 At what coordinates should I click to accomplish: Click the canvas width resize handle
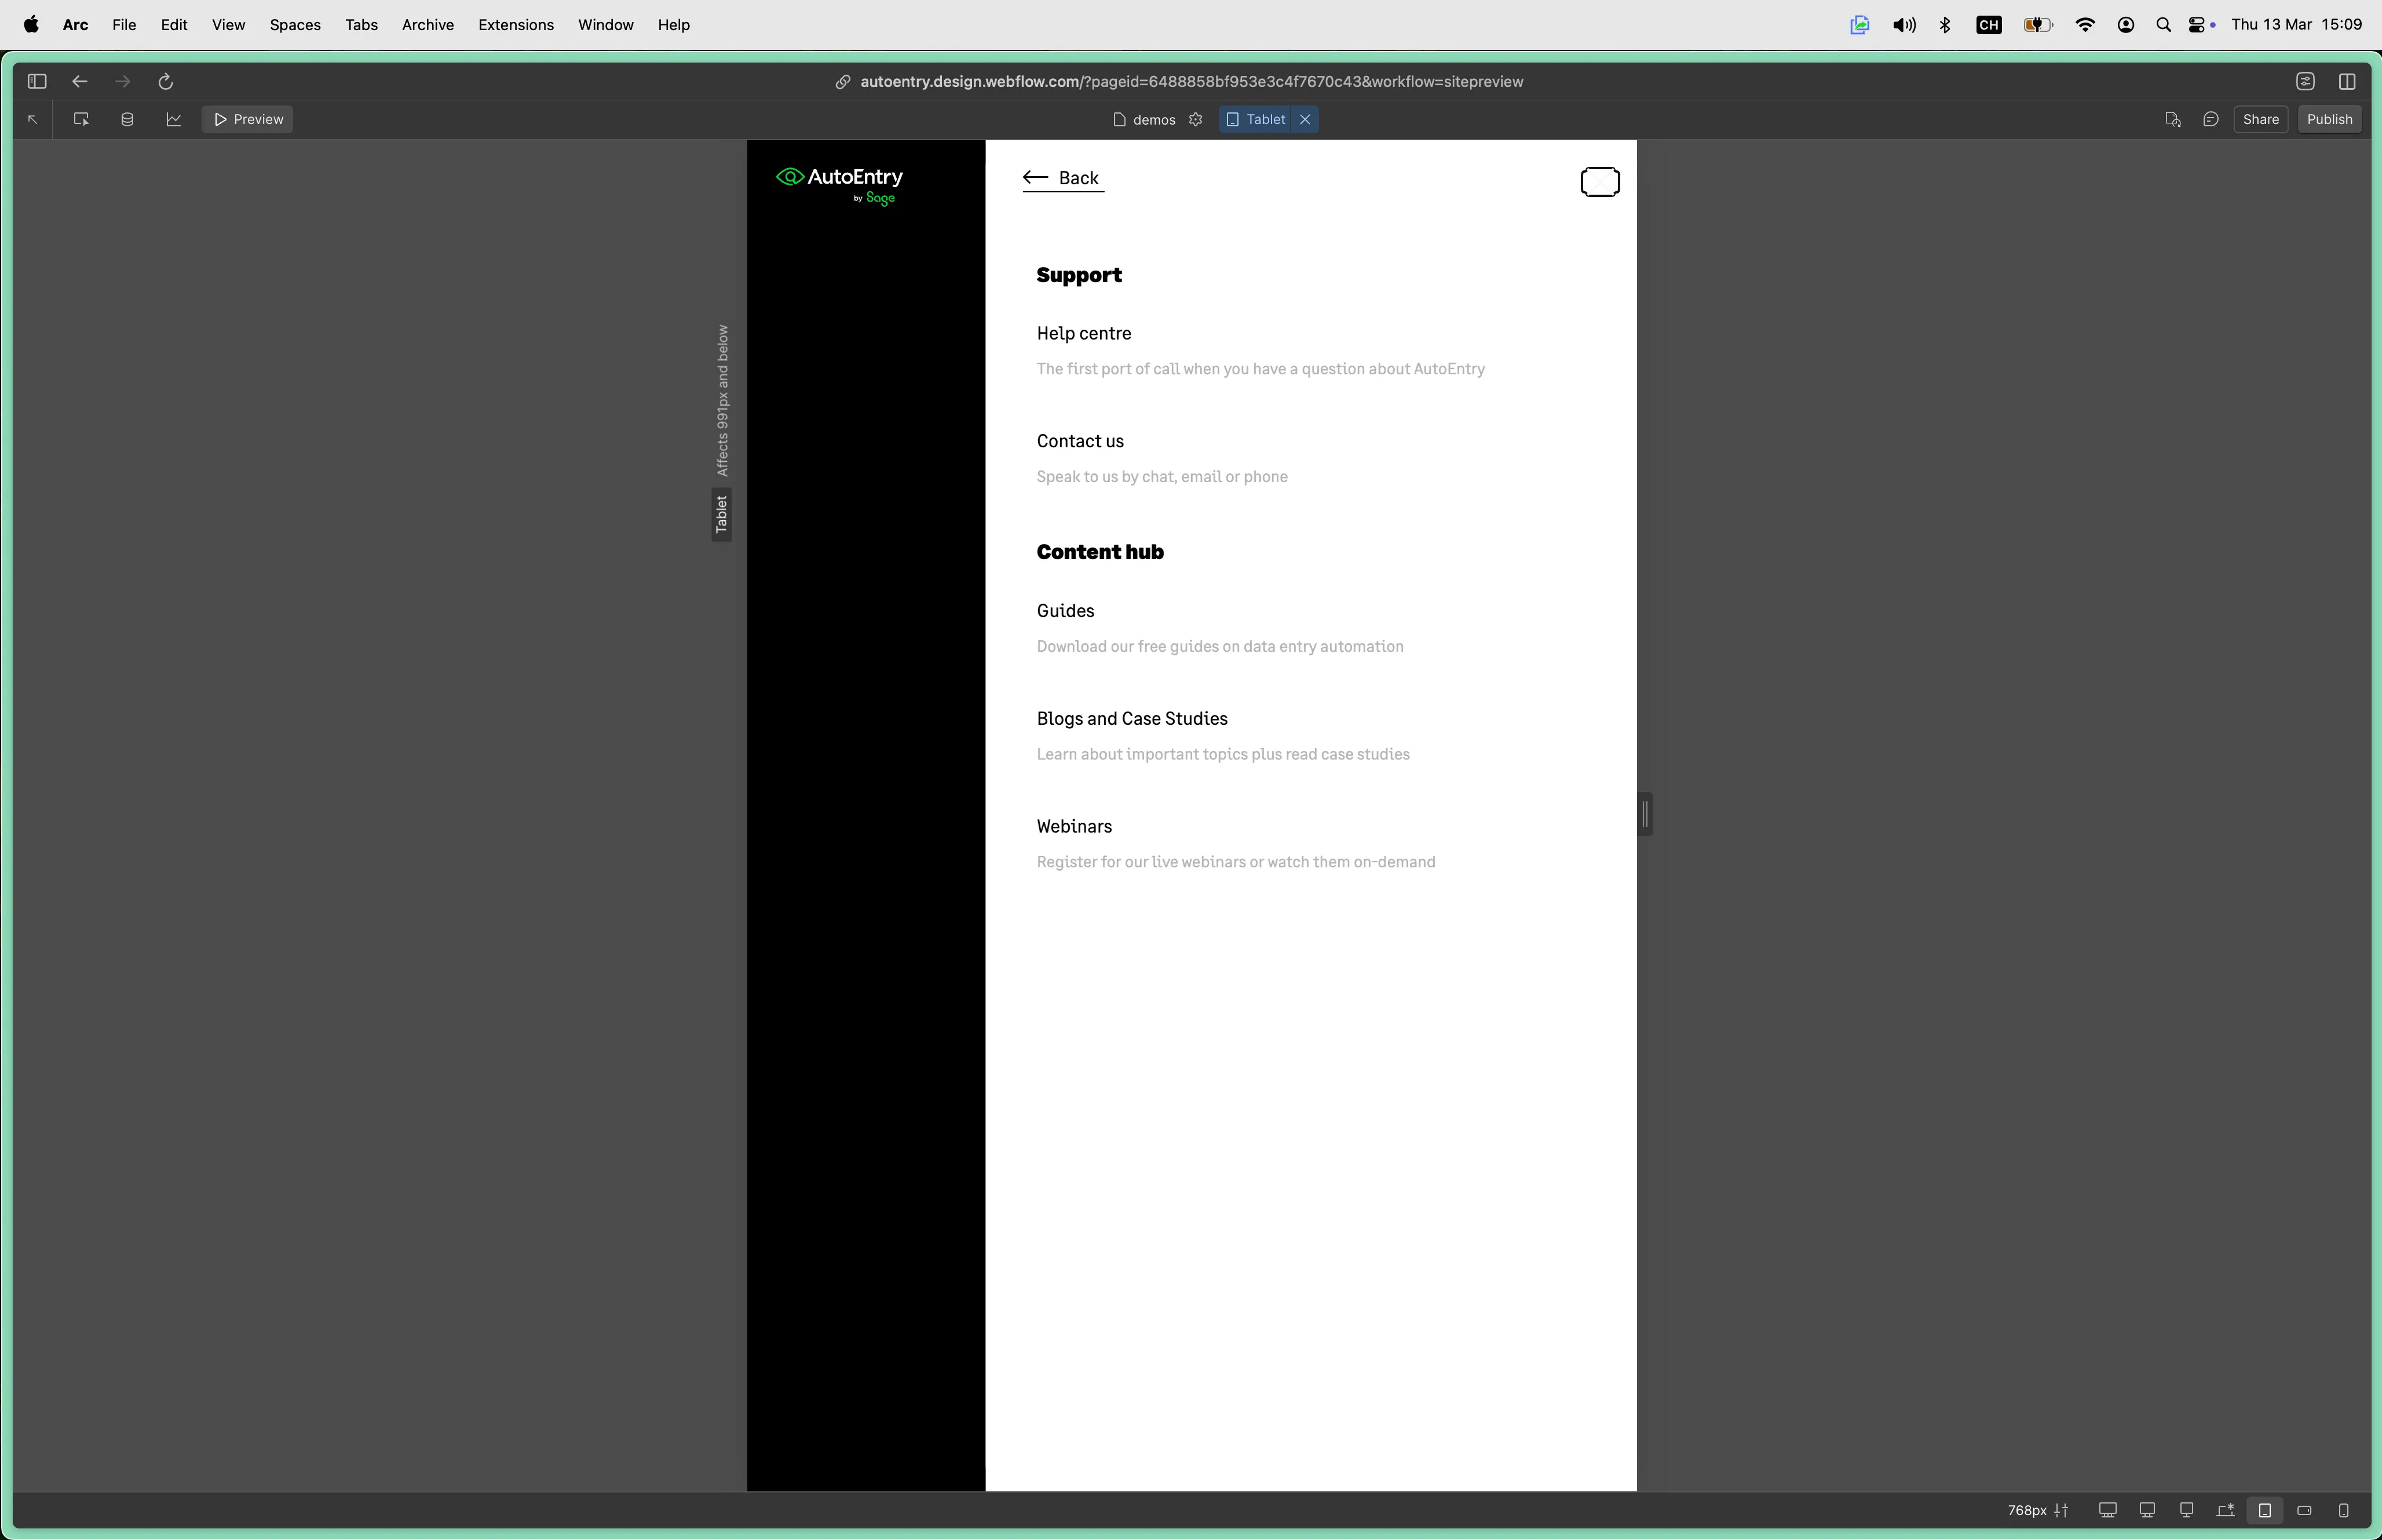click(x=1645, y=814)
